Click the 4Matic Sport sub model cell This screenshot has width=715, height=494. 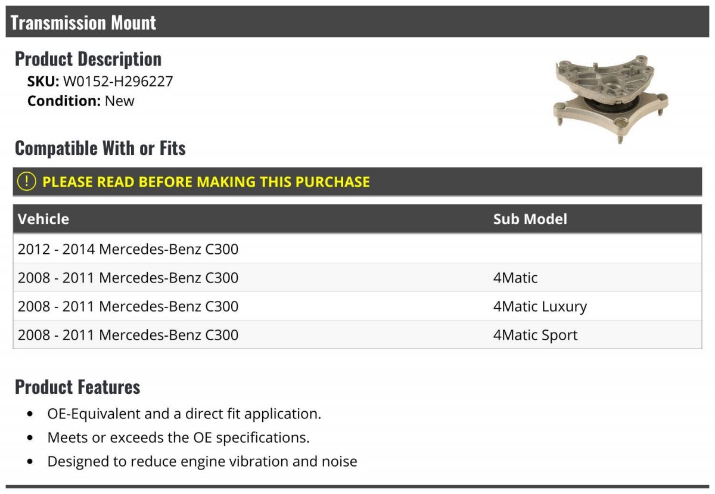pyautogui.click(x=535, y=335)
